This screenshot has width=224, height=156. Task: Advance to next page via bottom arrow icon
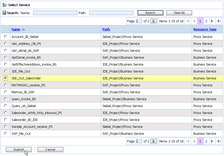coord(212,141)
